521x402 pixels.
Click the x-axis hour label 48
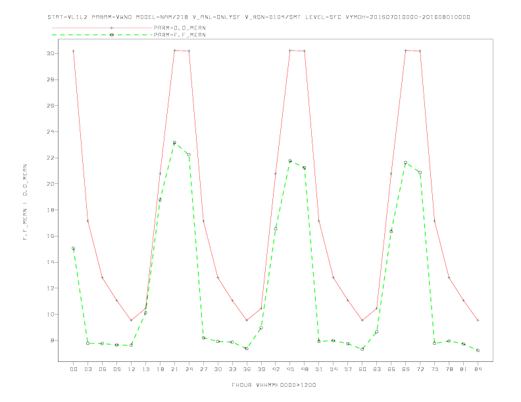click(305, 369)
